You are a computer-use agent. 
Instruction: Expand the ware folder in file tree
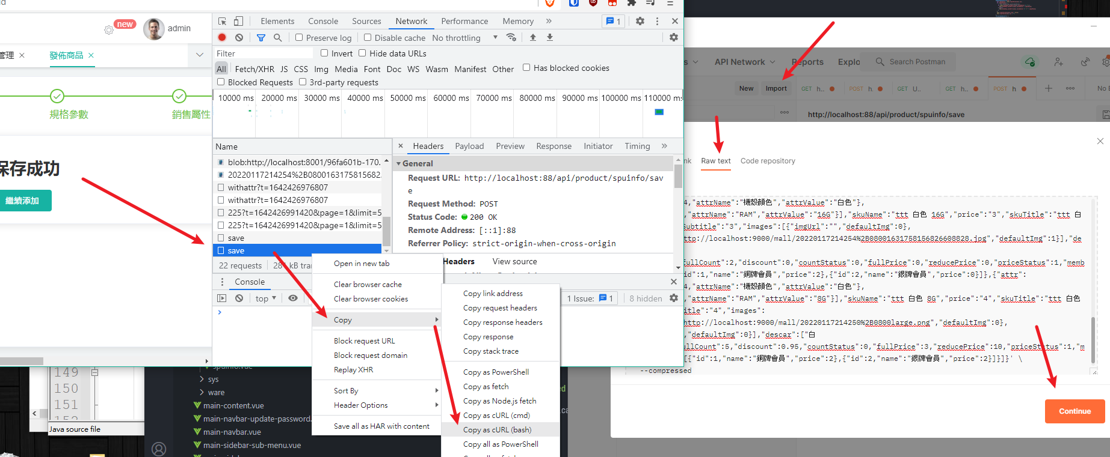click(202, 393)
